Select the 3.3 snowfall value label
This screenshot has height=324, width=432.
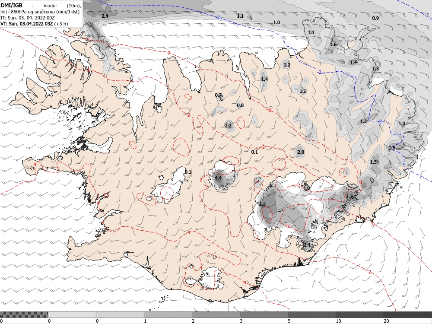(262, 204)
